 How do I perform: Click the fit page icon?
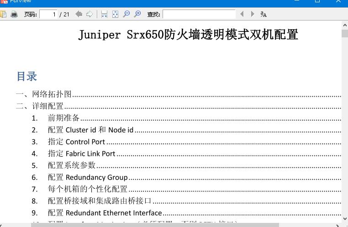[x=115, y=14]
